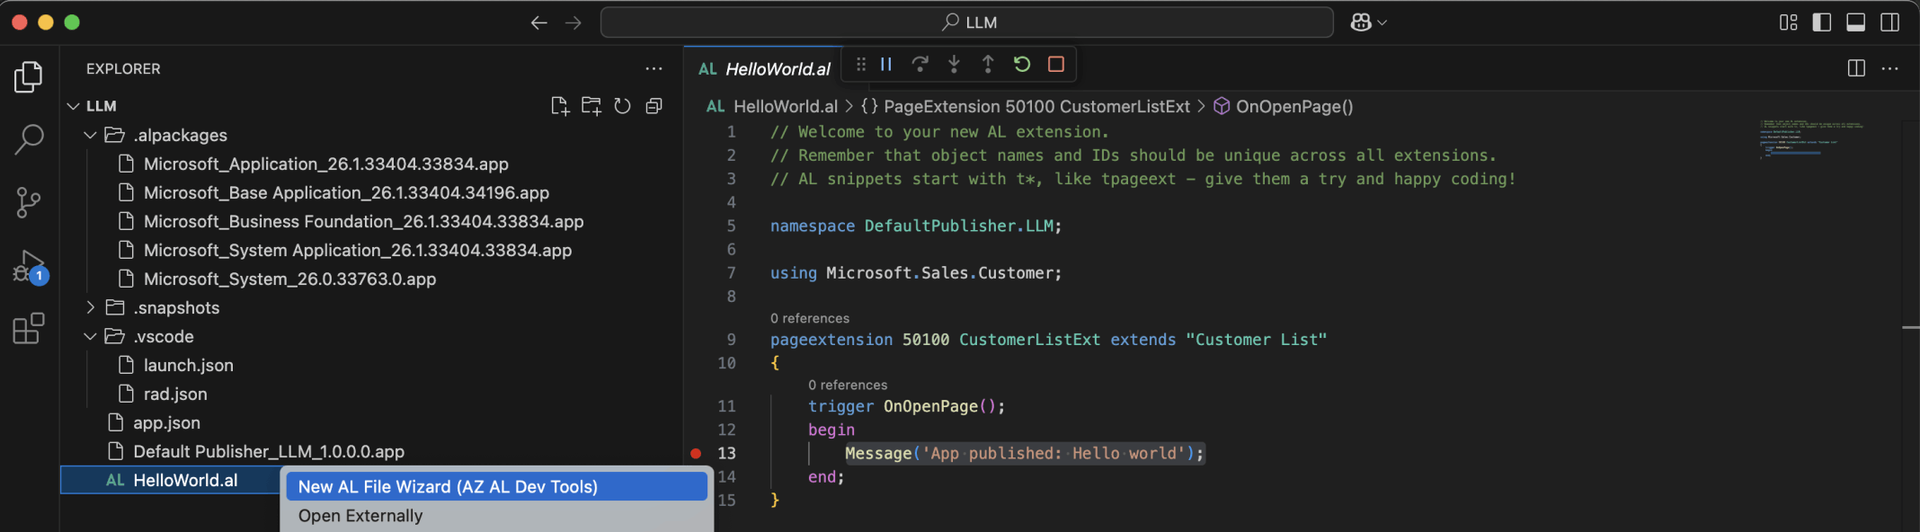Stop the debugging session

pyautogui.click(x=1056, y=64)
